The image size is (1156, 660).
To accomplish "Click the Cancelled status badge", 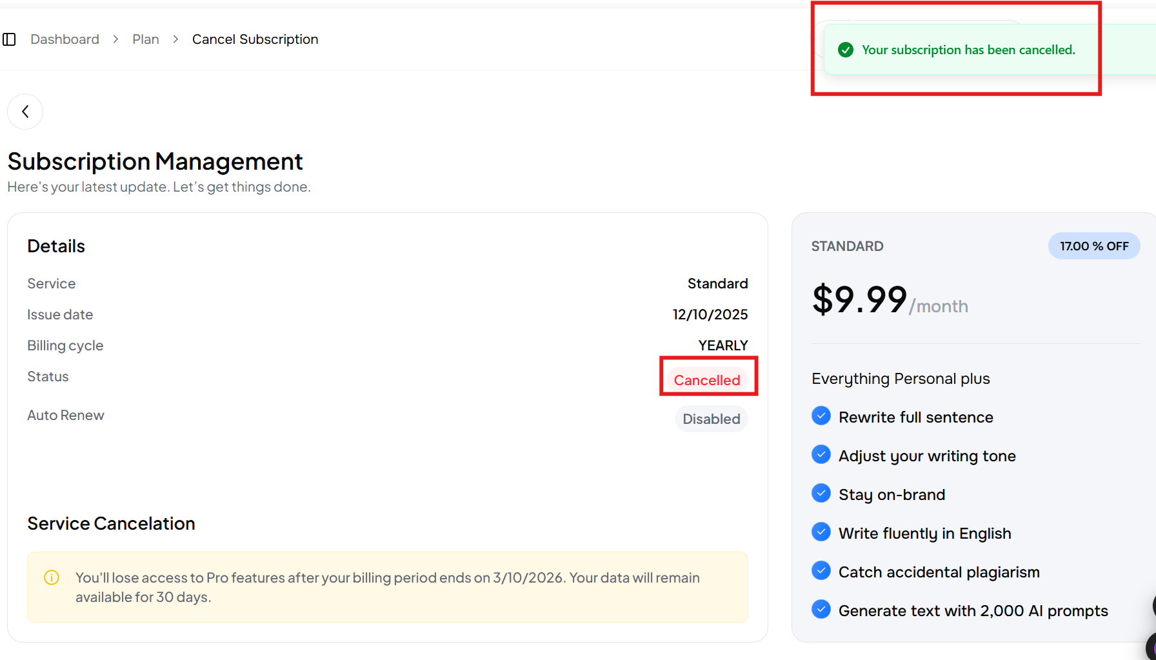I will click(x=706, y=380).
